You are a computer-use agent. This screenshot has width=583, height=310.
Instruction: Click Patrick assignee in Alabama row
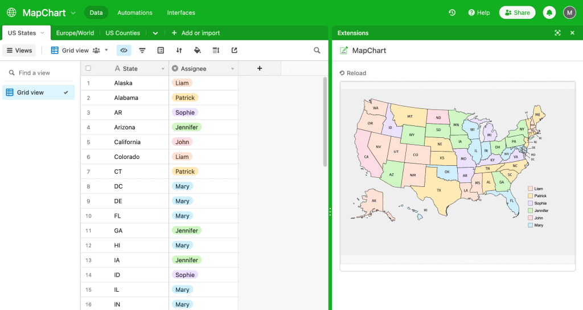pyautogui.click(x=185, y=98)
